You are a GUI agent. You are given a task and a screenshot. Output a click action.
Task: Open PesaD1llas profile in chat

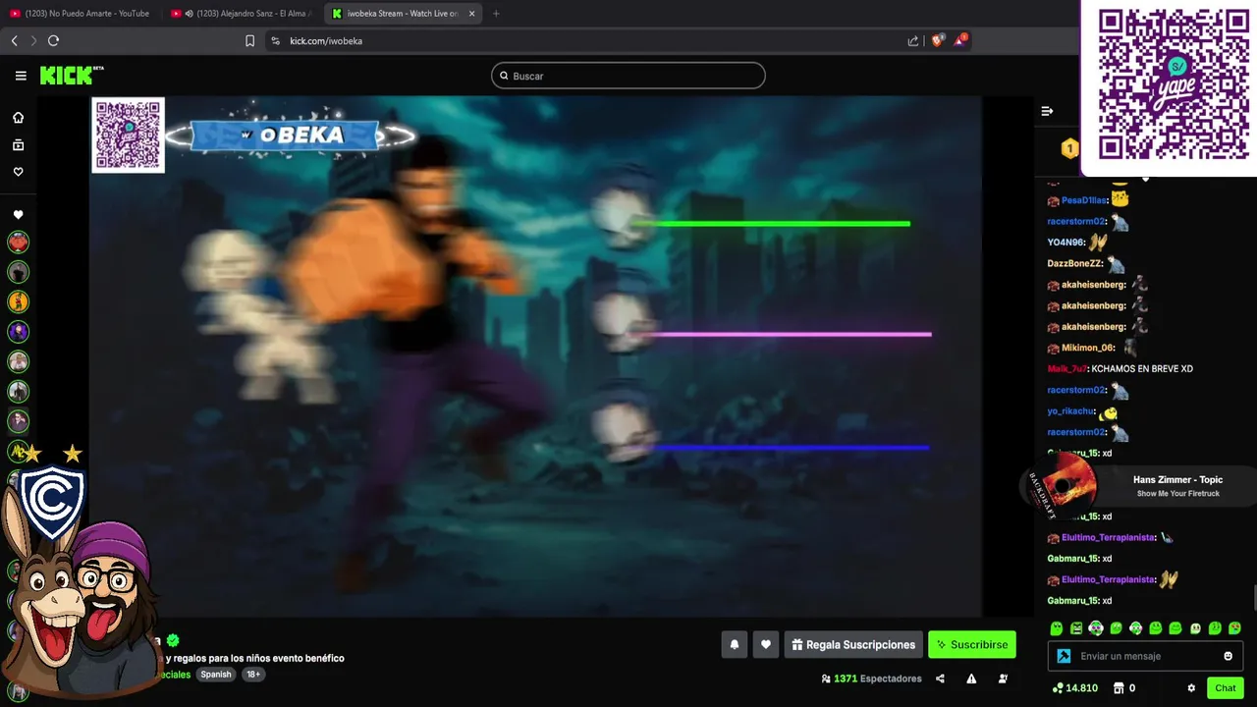(x=1084, y=200)
